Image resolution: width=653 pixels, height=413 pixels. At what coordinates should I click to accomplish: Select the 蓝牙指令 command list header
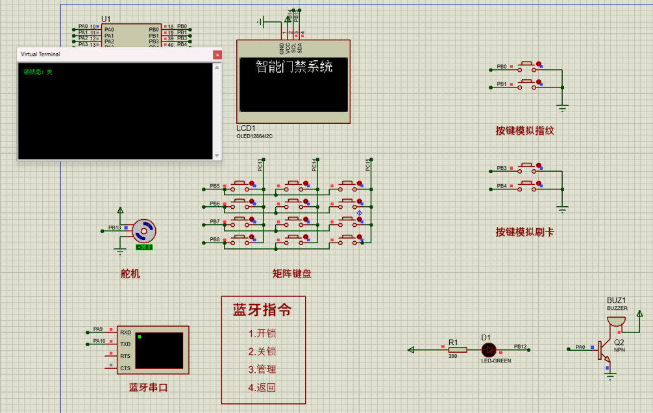(263, 310)
